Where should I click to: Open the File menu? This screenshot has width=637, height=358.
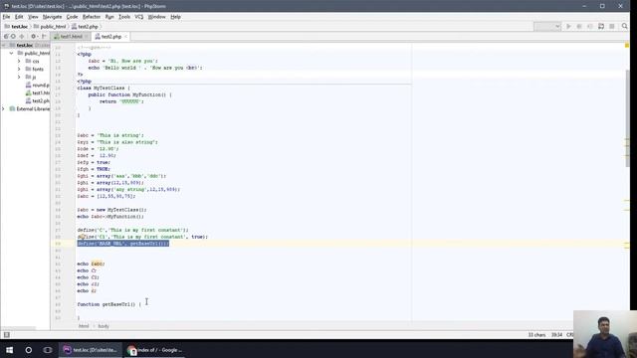tap(6, 17)
